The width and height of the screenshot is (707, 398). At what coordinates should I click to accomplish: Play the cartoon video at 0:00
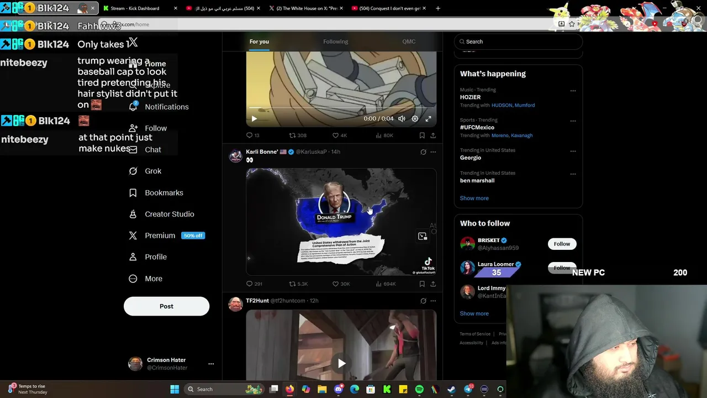click(x=254, y=119)
